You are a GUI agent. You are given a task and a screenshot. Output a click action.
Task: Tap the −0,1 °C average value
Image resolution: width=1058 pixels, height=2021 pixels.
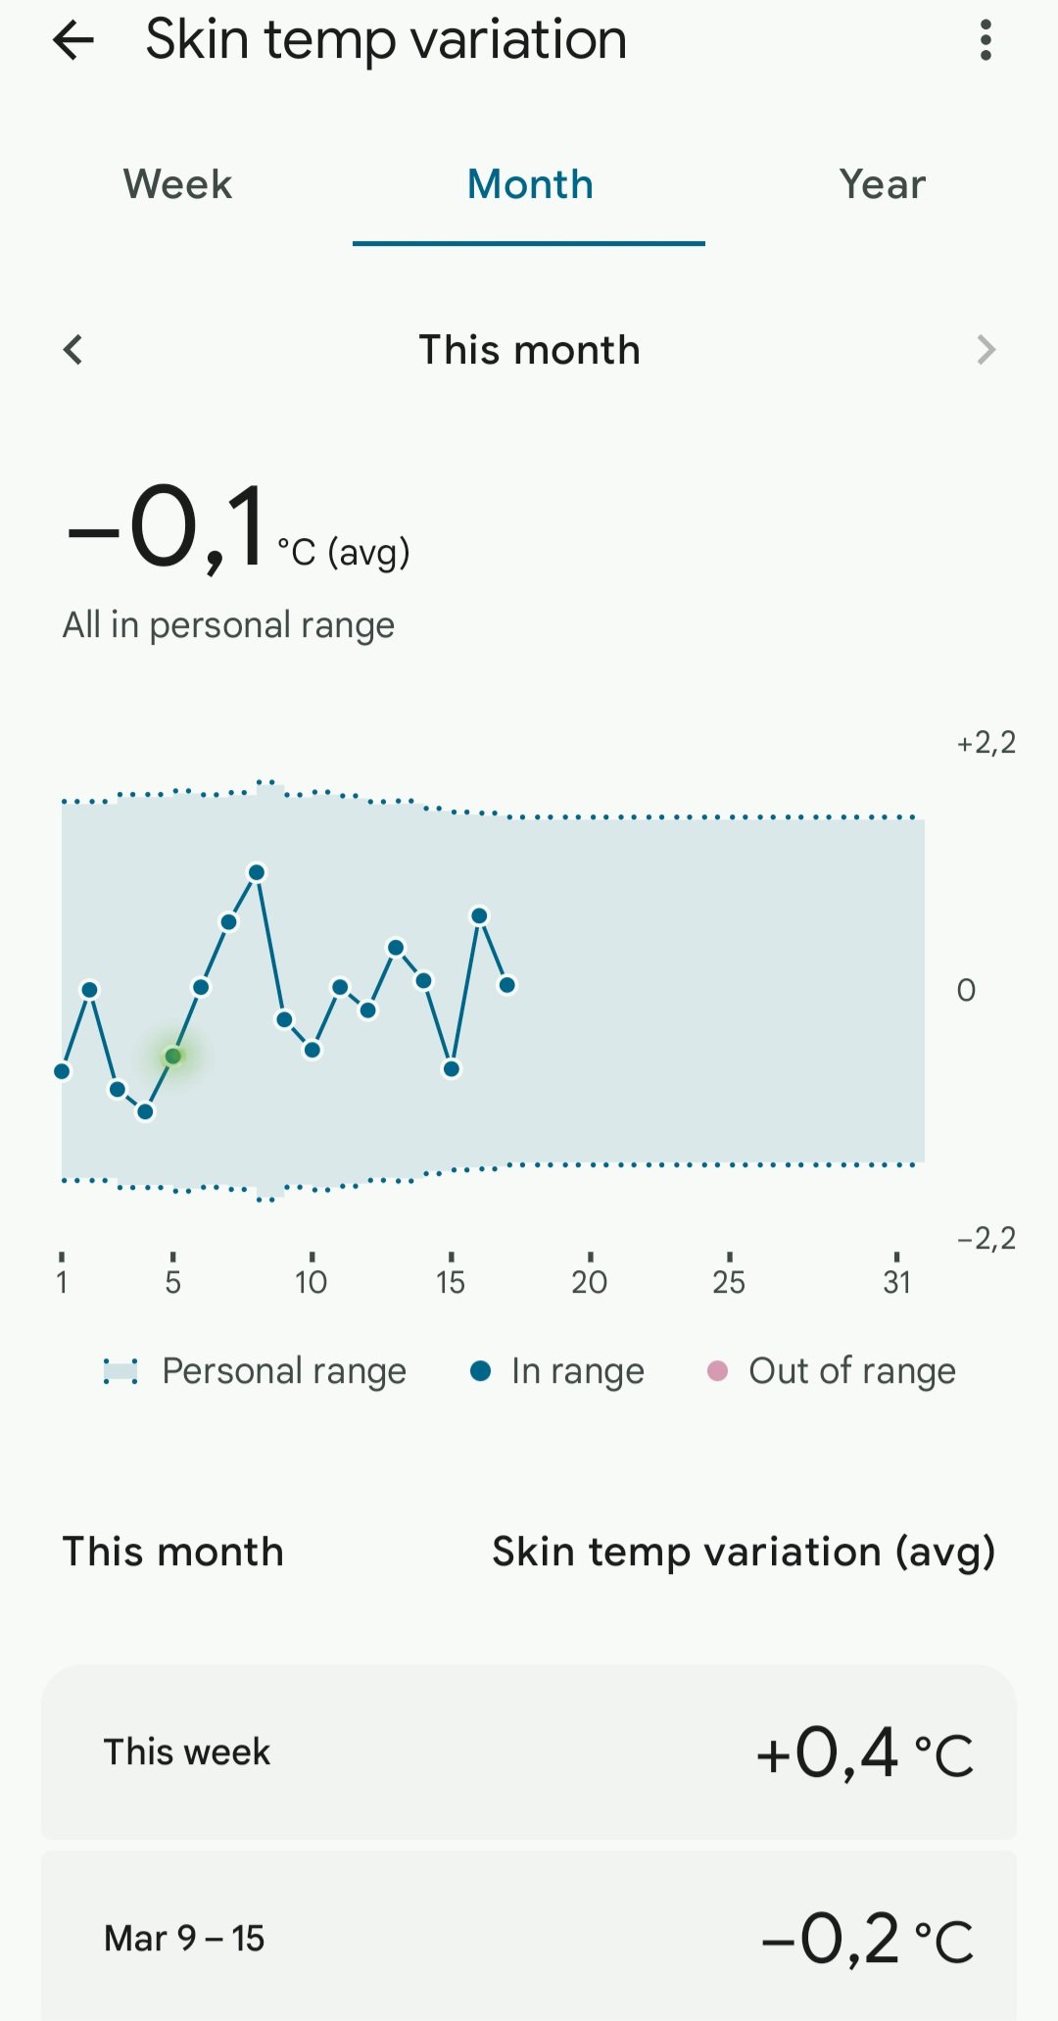click(x=167, y=529)
